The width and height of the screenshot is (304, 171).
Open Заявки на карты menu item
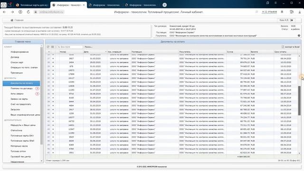pyautogui.click(x=19, y=99)
